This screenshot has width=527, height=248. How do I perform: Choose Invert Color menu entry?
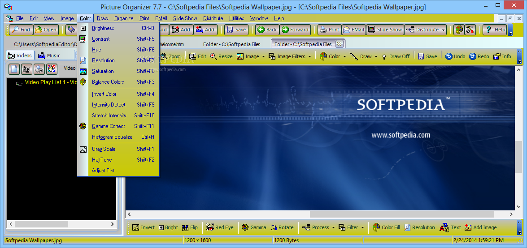click(118, 94)
